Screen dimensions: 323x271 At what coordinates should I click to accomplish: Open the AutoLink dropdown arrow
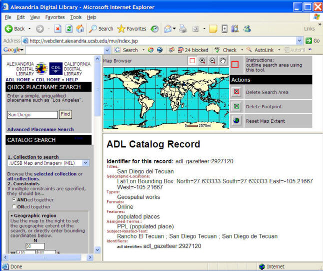point(279,50)
